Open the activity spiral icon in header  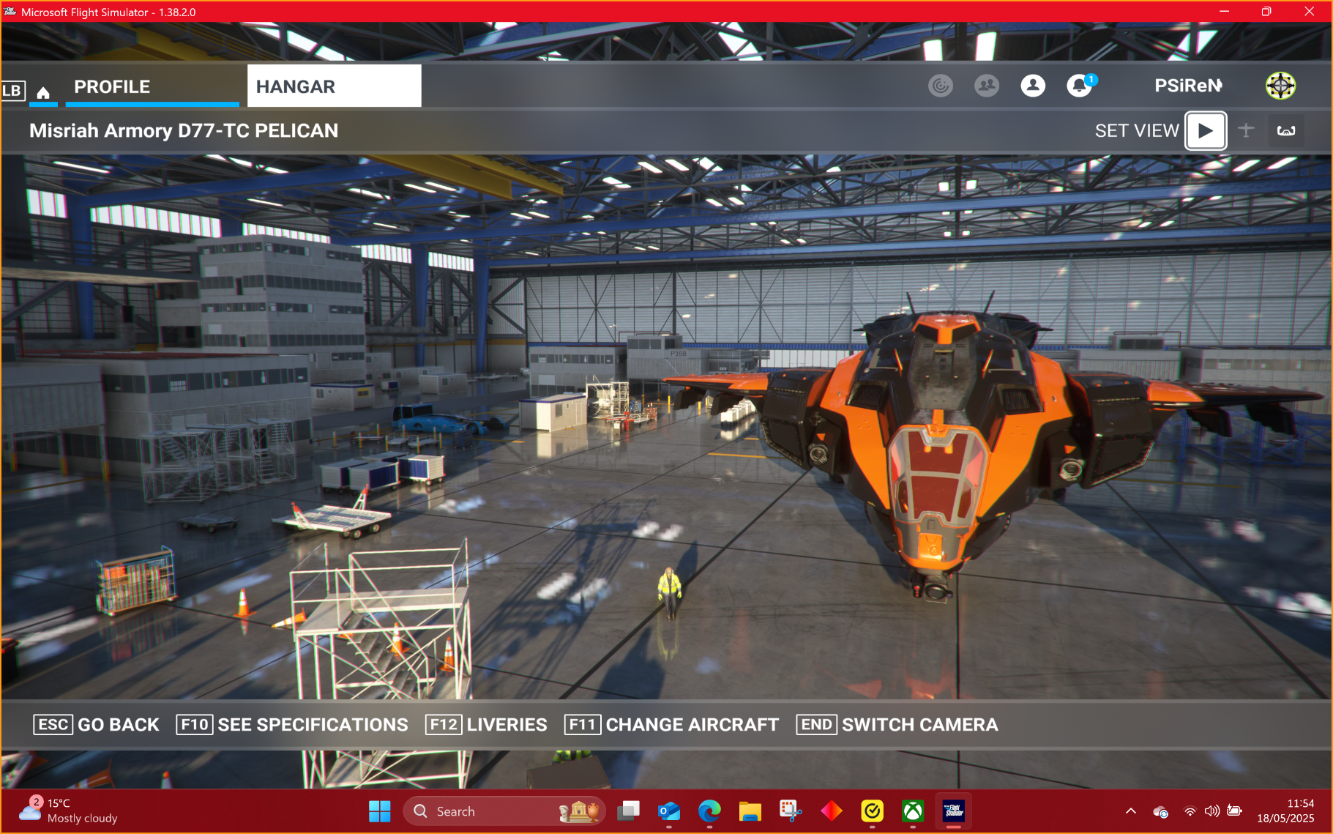(940, 86)
